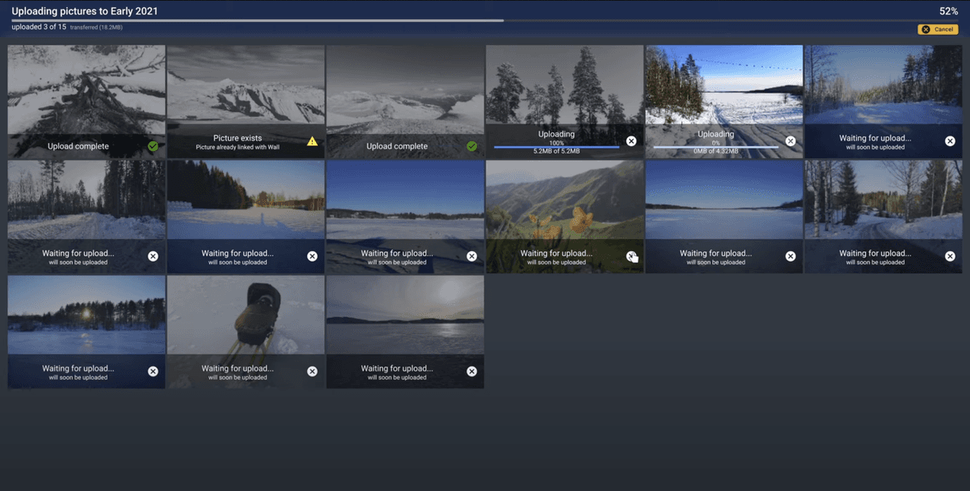Remove the orange flowers mountain picture from queue

pos(631,256)
